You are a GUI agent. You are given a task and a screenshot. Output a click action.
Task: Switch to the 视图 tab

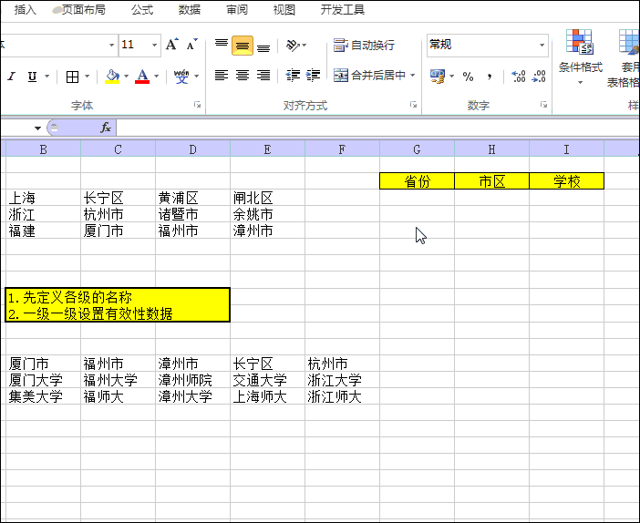284,9
